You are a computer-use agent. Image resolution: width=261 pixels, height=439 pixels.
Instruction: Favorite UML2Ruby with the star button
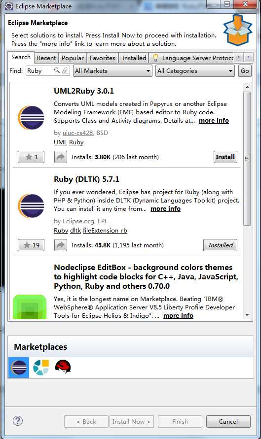[x=31, y=157]
